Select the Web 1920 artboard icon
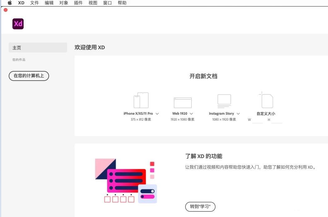This screenshot has width=328, height=217. pyautogui.click(x=183, y=103)
